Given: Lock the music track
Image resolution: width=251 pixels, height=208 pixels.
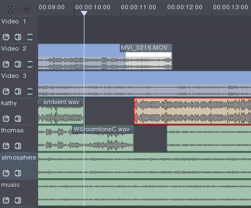Looking at the screenshot, I should tap(6, 200).
